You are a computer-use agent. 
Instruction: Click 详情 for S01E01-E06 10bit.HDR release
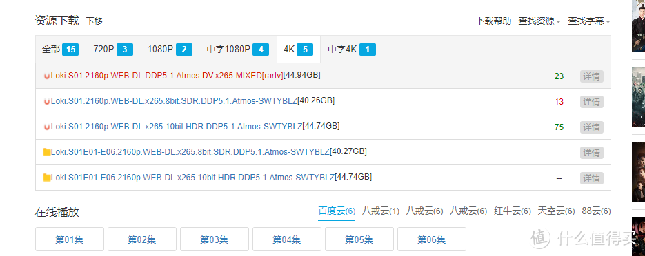click(x=592, y=178)
